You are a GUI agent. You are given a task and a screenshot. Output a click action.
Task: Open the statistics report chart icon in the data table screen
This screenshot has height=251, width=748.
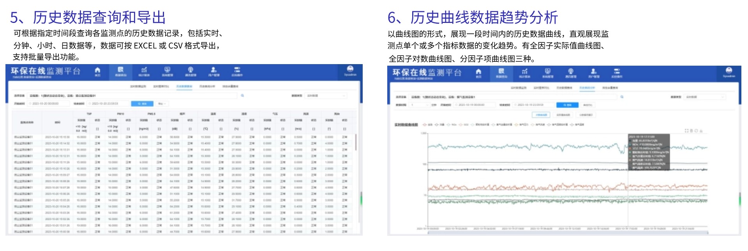point(144,71)
